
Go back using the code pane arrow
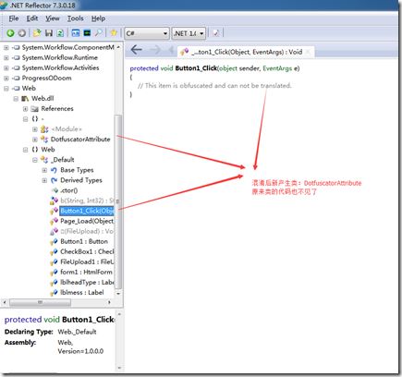137,50
